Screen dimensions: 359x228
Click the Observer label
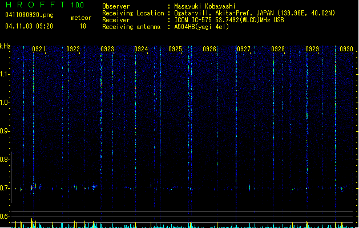[116, 6]
